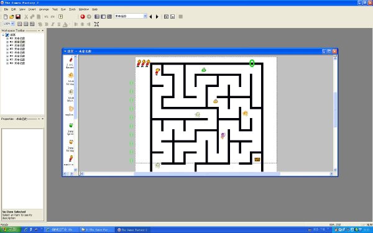The image size is (373, 233).
Task: Select the treasure chest in the maze
Action: coord(257,160)
